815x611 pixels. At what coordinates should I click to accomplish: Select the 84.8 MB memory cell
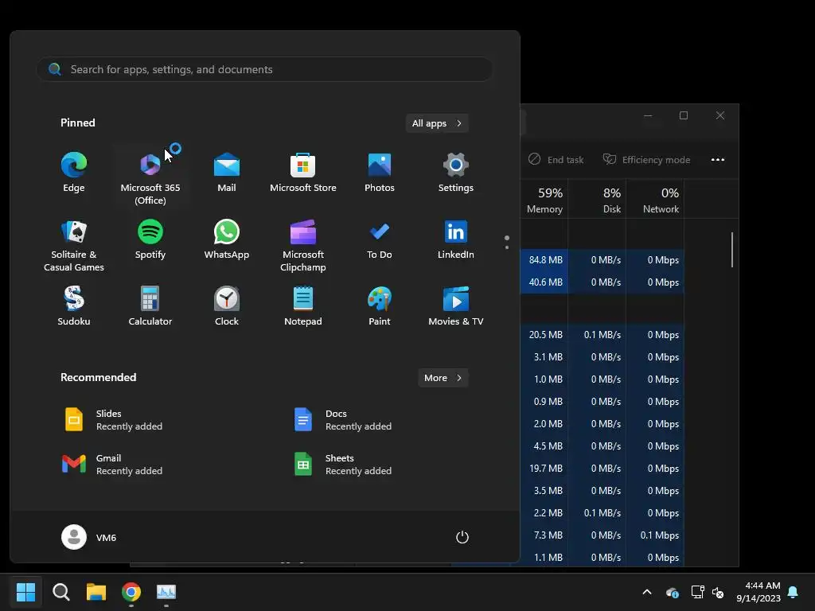pos(545,260)
